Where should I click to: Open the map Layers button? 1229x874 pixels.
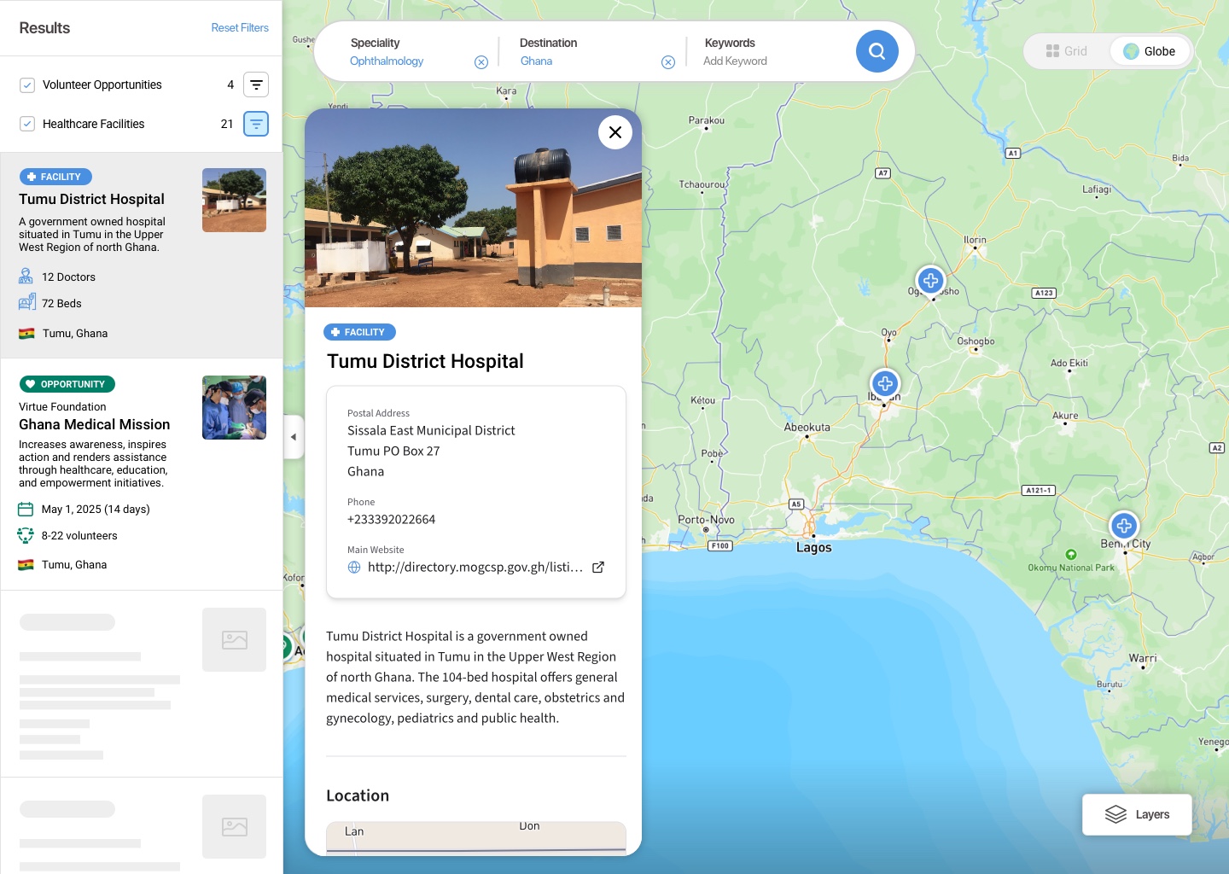(1137, 814)
